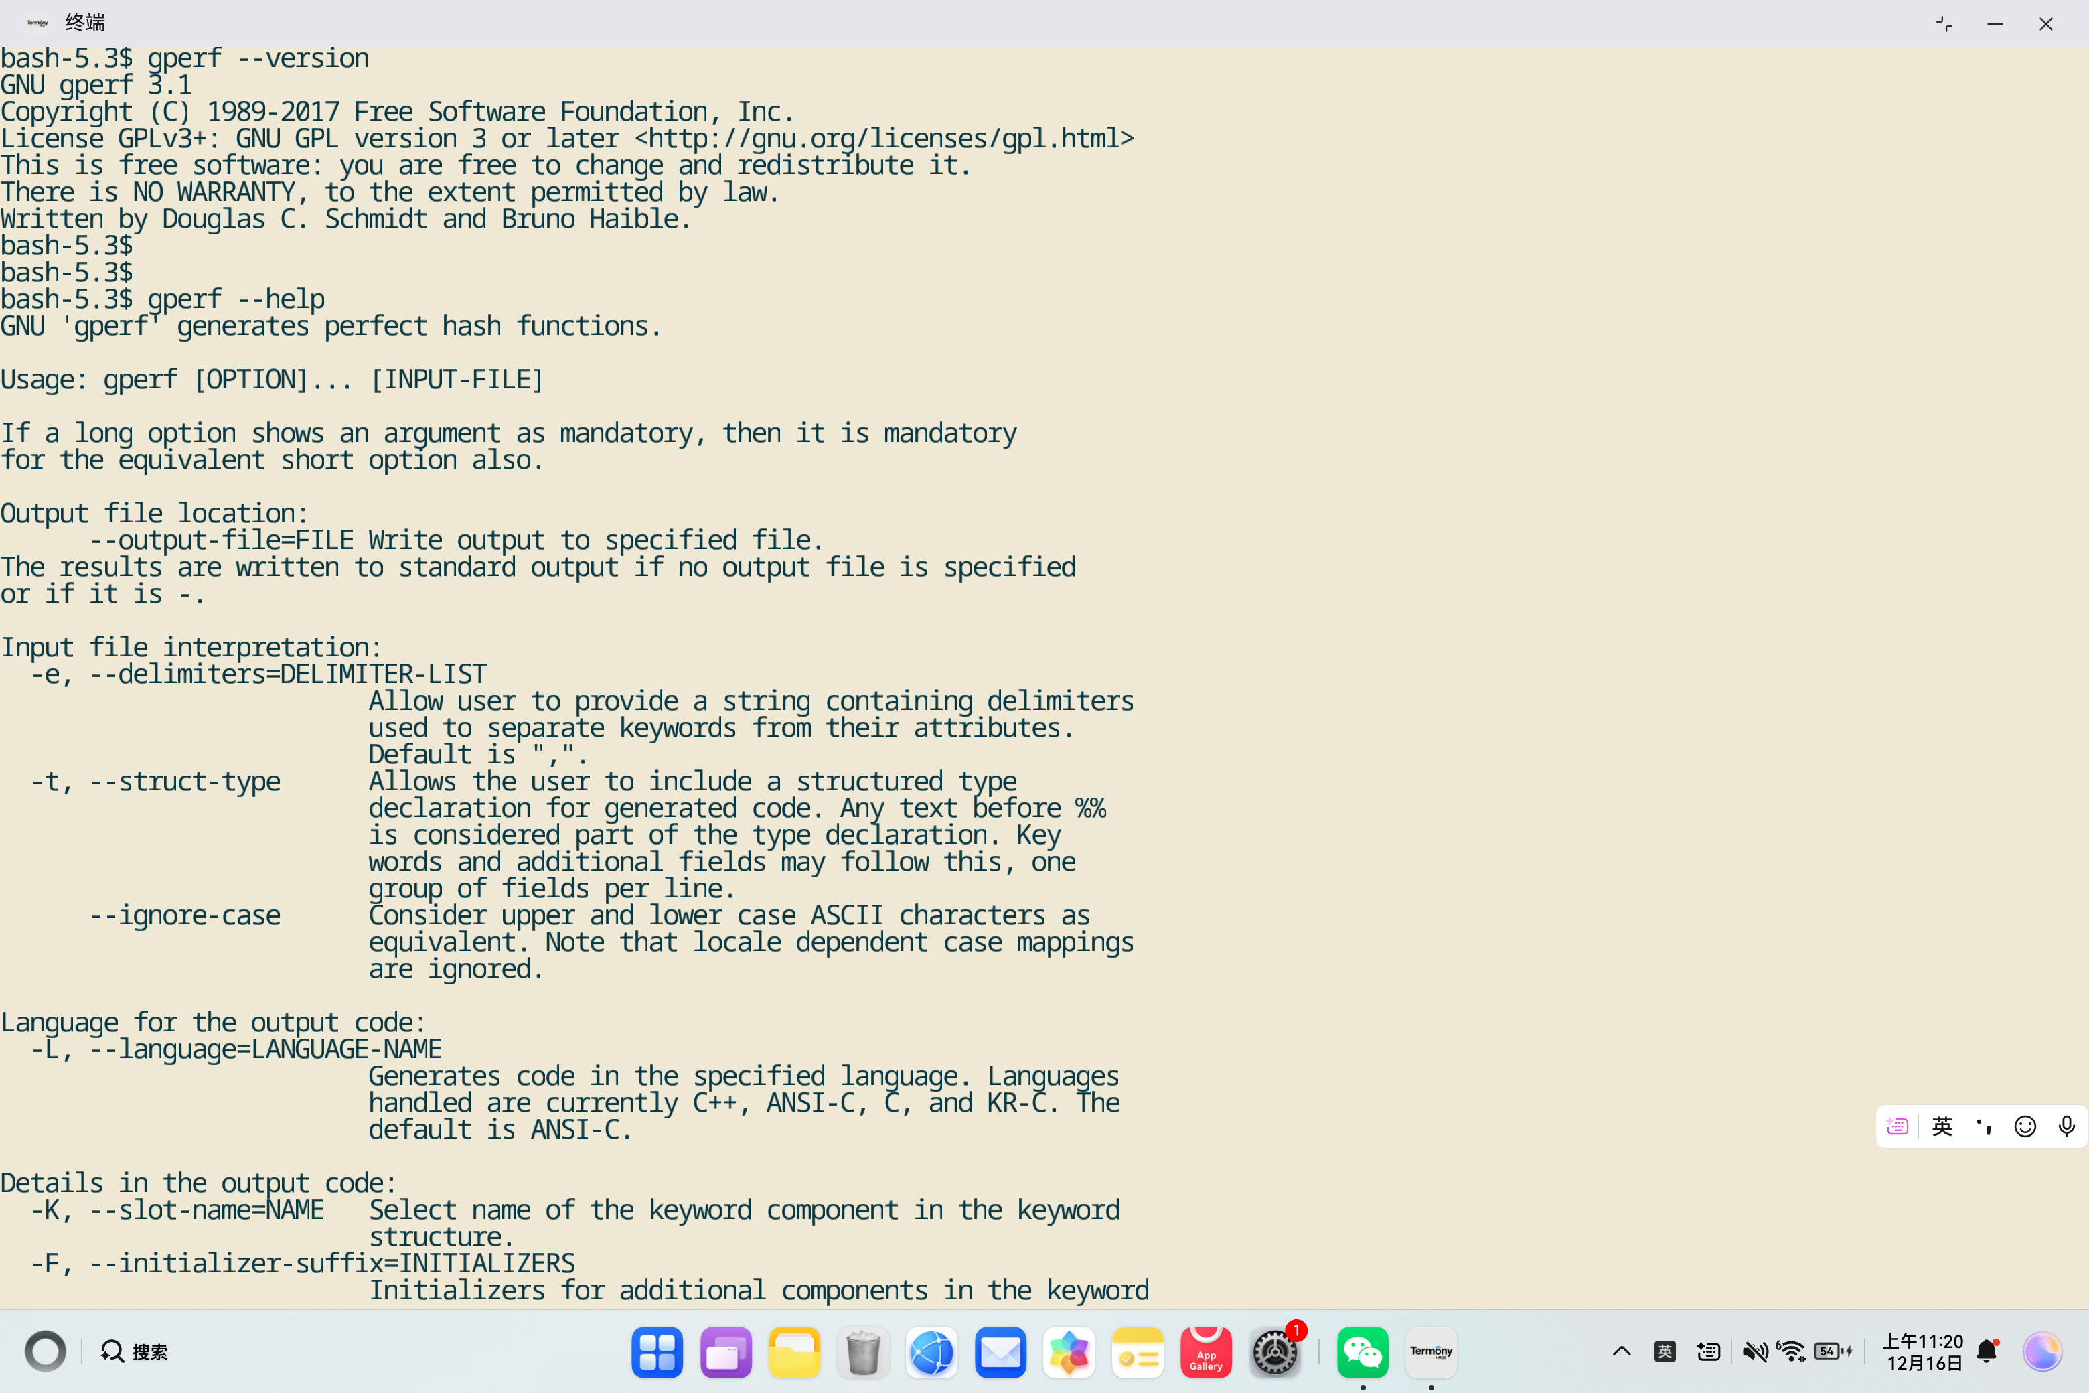Open the Files folder app

point(794,1352)
